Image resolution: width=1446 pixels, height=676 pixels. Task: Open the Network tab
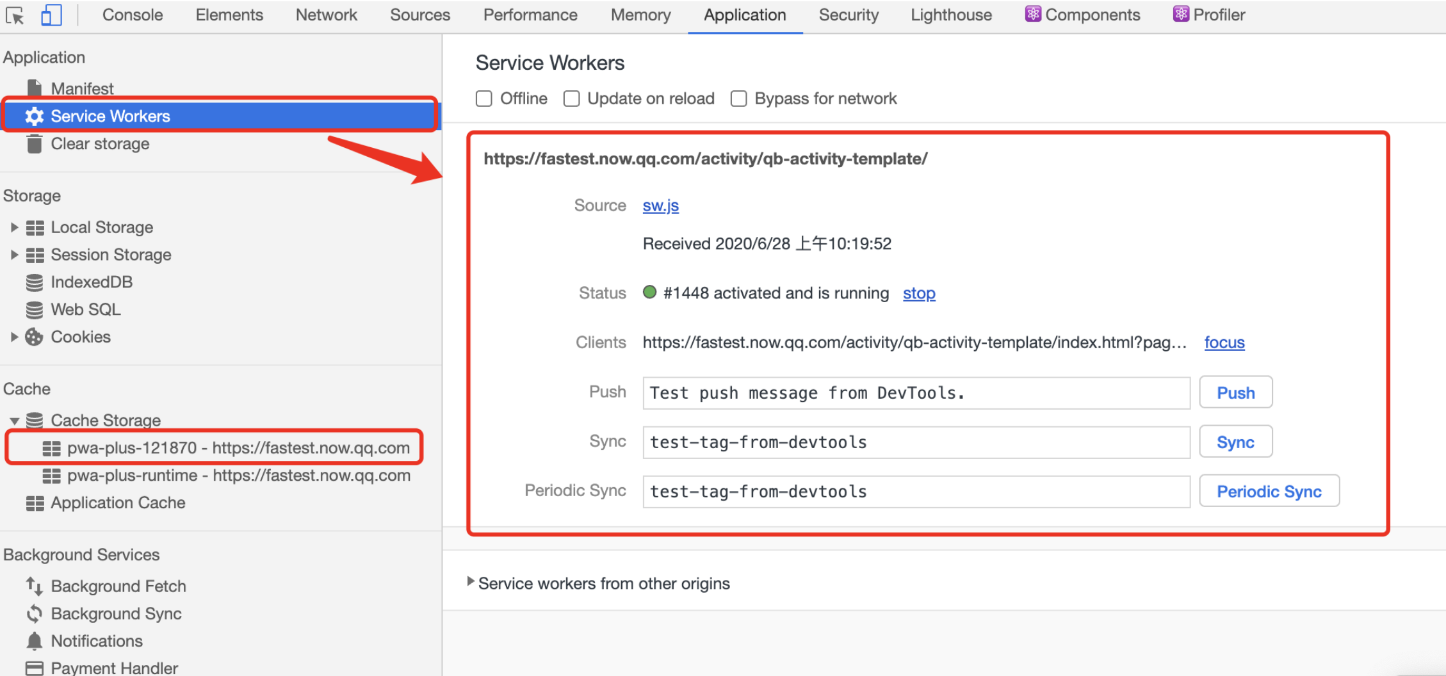click(327, 15)
